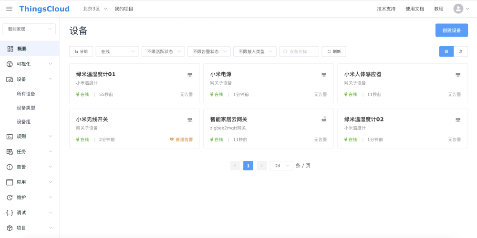The height and width of the screenshot is (238, 477).
Task: Open the 24 items per page dropdown
Action: pos(281,166)
